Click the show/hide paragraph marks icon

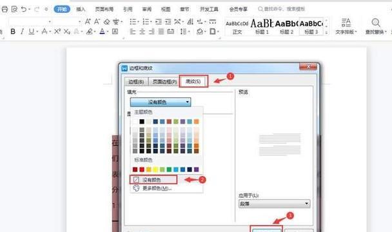pyautogui.click(x=200, y=22)
